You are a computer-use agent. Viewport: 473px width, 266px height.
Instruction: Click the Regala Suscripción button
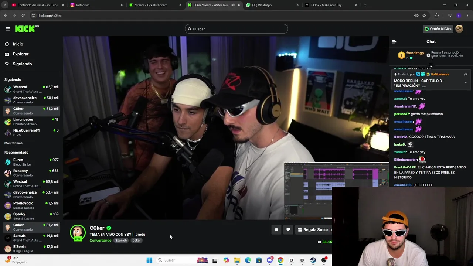(x=314, y=229)
